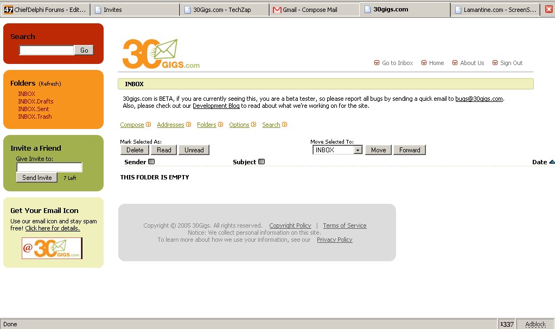Viewport: 555px width, 329px height.
Task: Open the INBOX.Trash folder
Action: [35, 117]
